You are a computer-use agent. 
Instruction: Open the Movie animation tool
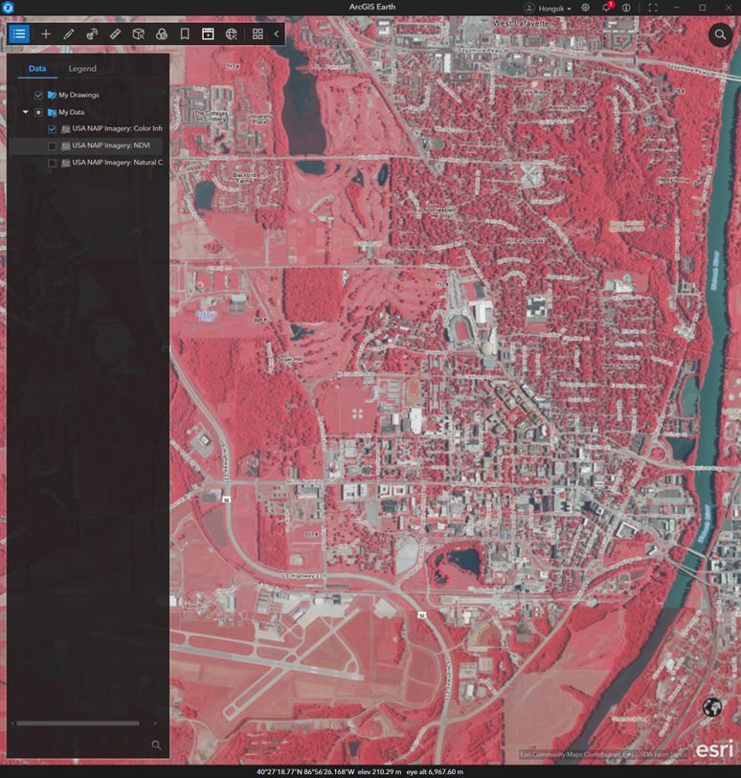pyautogui.click(x=208, y=34)
